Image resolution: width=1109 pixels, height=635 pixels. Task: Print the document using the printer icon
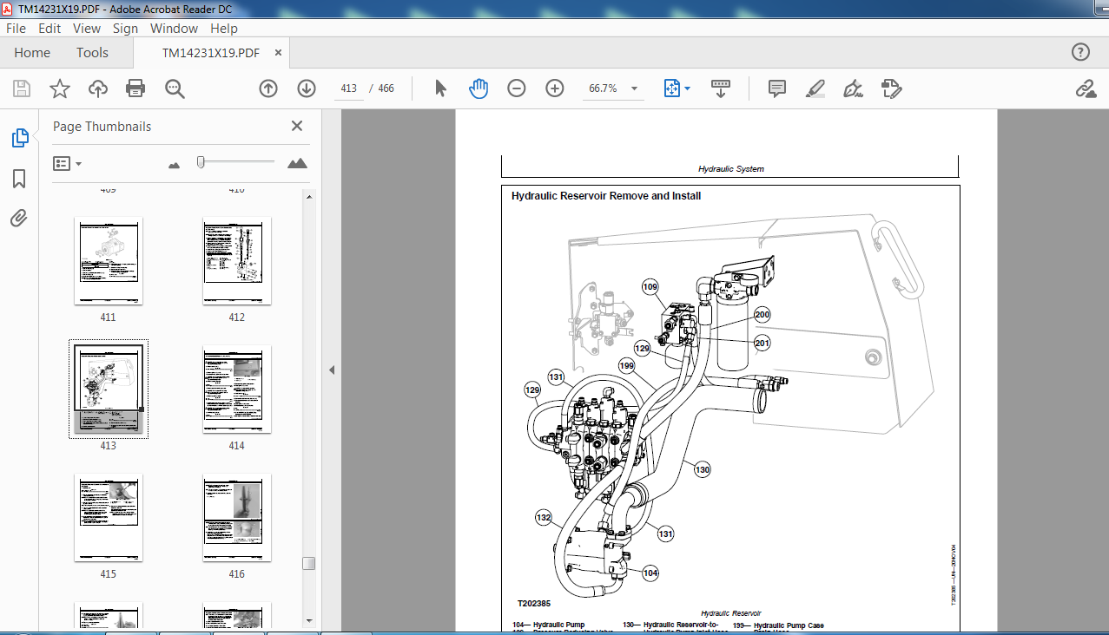tap(135, 88)
